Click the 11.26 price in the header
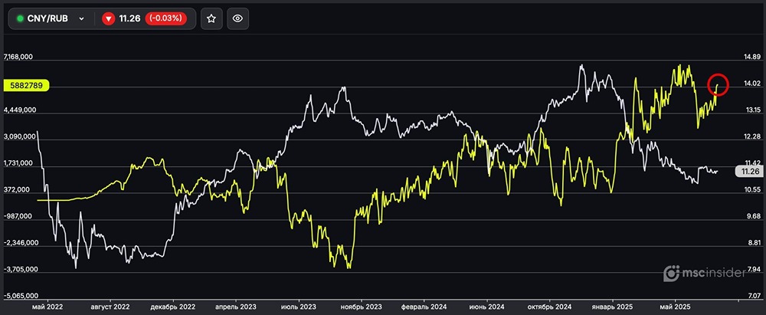 (130, 18)
